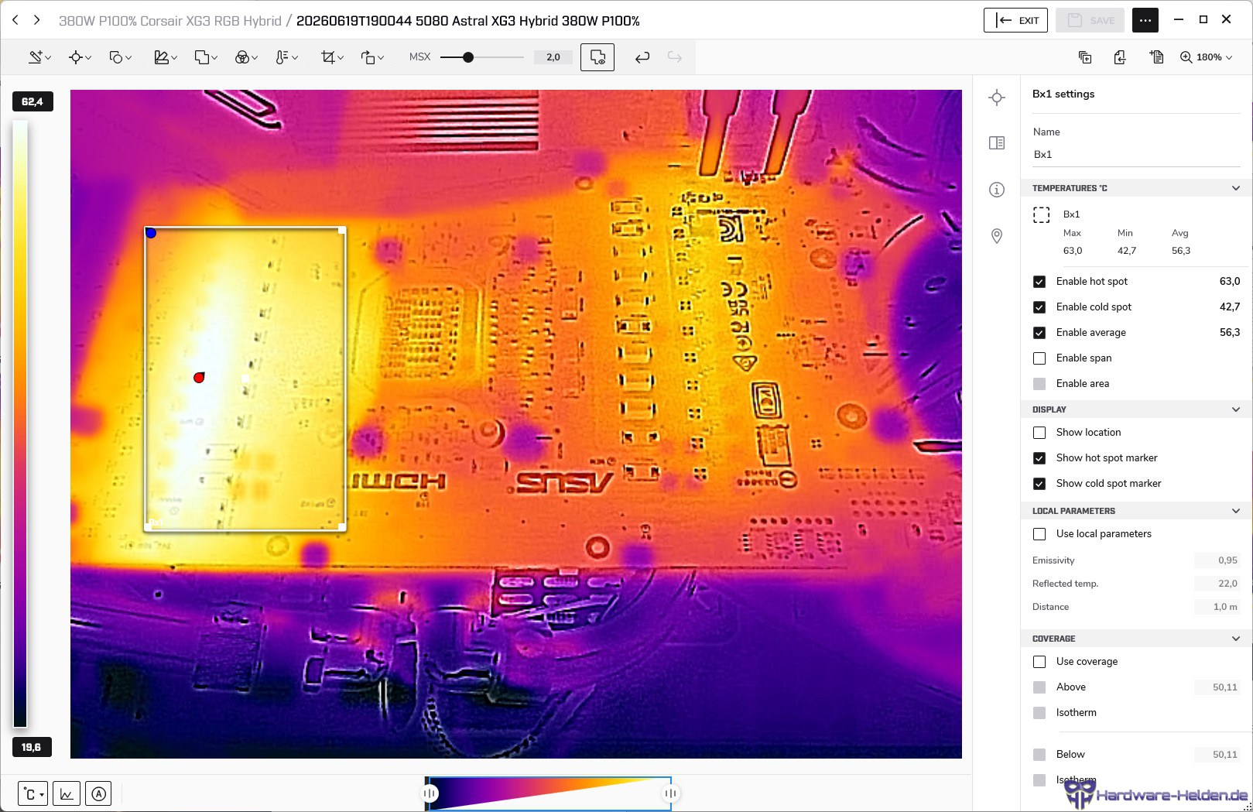Collapse the TEMPERATURES °C section

pos(1236,188)
